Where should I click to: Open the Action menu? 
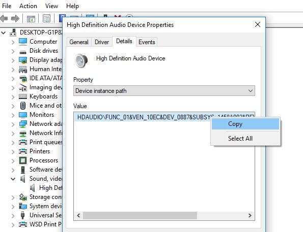pos(28,6)
